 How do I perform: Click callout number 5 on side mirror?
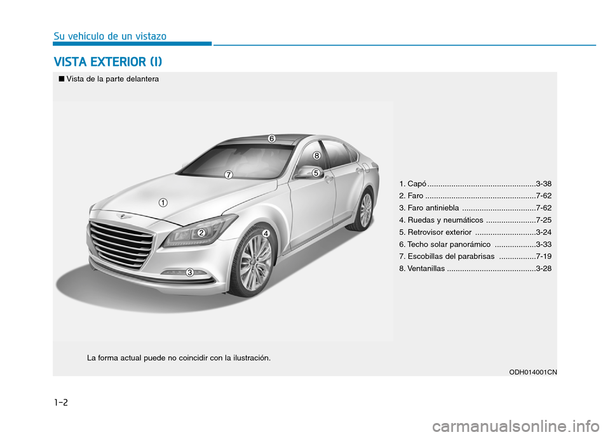(316, 173)
